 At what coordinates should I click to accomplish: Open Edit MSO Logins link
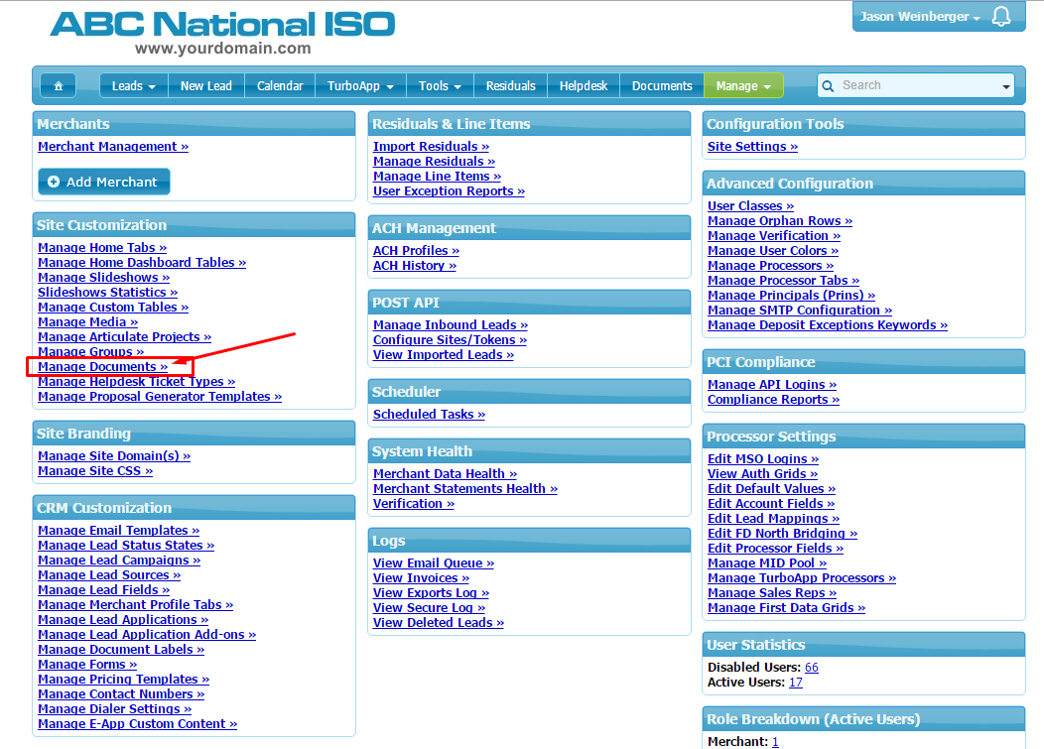point(763,459)
